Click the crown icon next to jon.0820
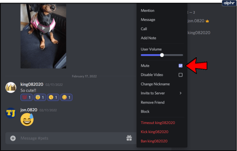 207,21
